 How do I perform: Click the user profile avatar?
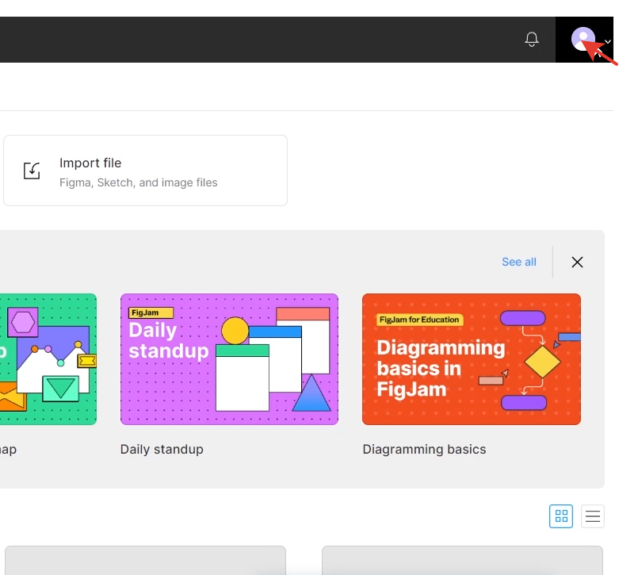tap(583, 39)
